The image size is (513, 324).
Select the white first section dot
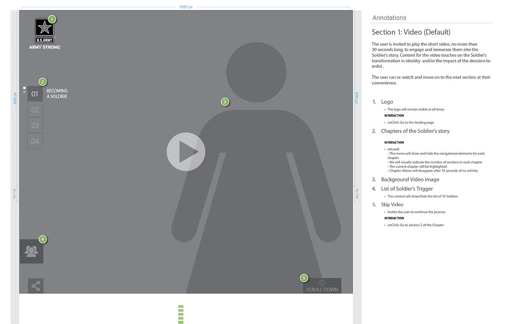click(x=24, y=88)
